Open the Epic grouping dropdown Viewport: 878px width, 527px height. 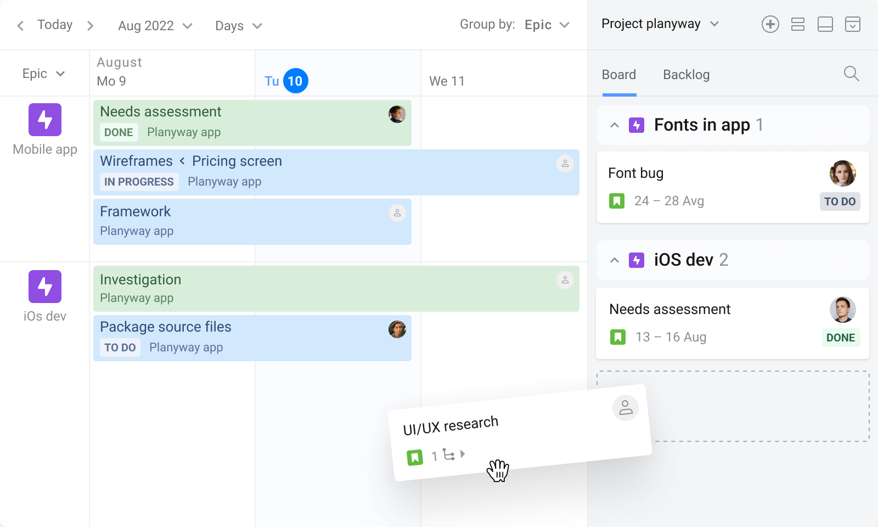(545, 24)
